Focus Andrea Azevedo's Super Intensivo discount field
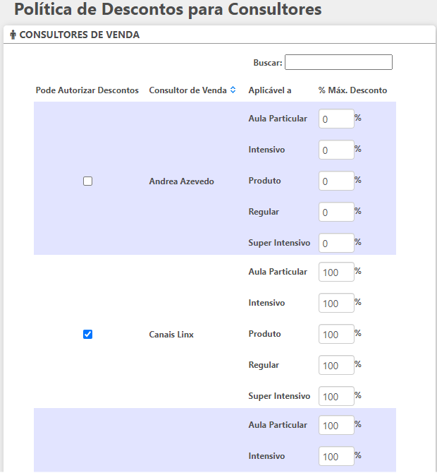 (336, 244)
